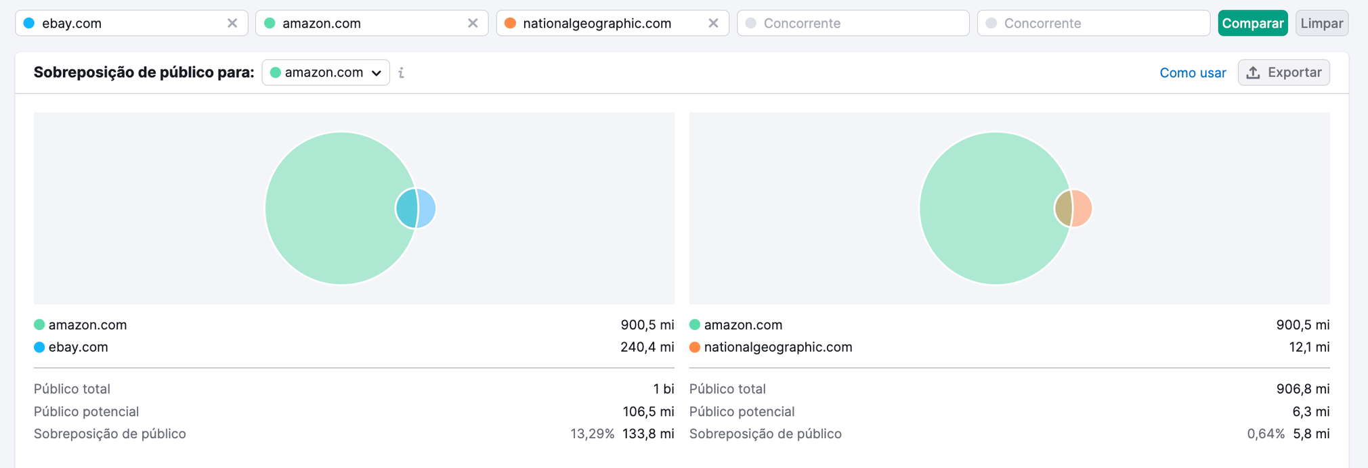Click the Comparar button
Screen dimensions: 1368x468
coord(1253,23)
